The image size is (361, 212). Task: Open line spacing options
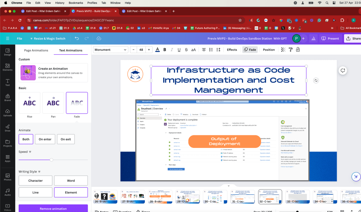point(218,50)
